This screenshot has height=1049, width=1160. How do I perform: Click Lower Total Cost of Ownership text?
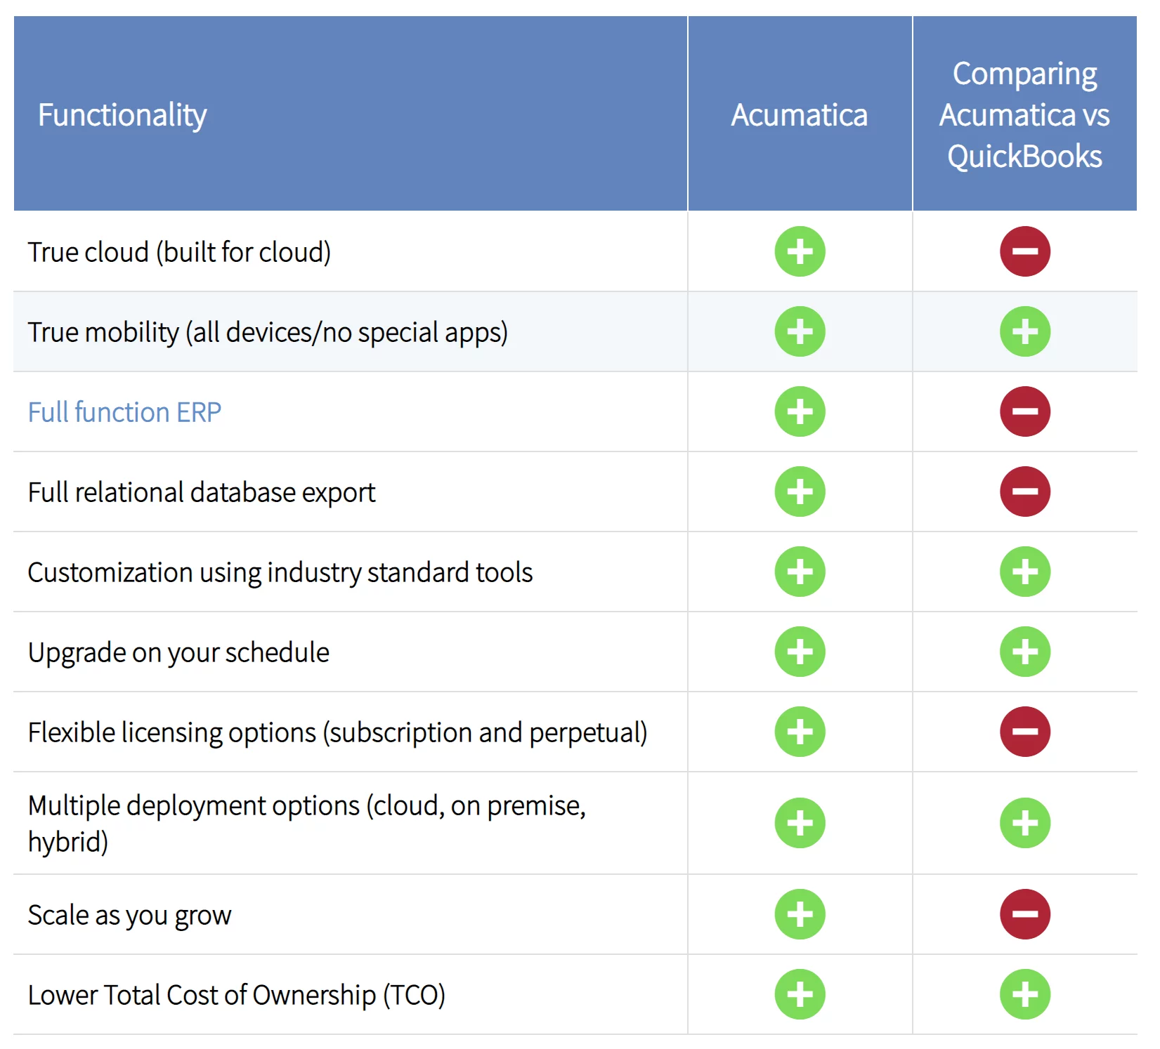click(236, 995)
